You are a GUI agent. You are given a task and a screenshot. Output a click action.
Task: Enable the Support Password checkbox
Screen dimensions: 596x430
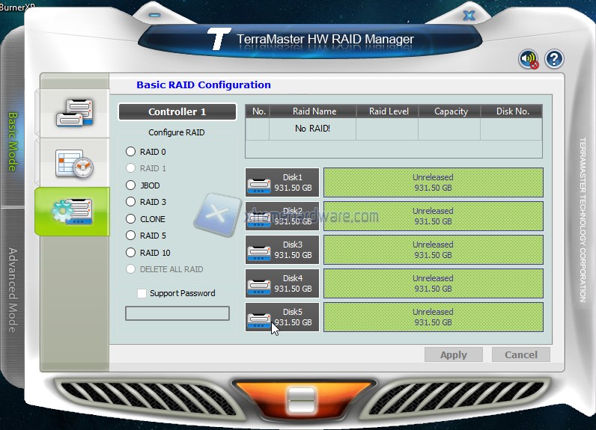(142, 293)
